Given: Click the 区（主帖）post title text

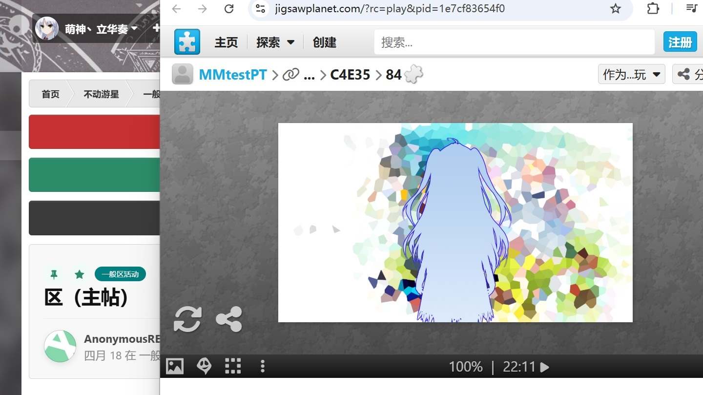Looking at the screenshot, I should [86, 297].
